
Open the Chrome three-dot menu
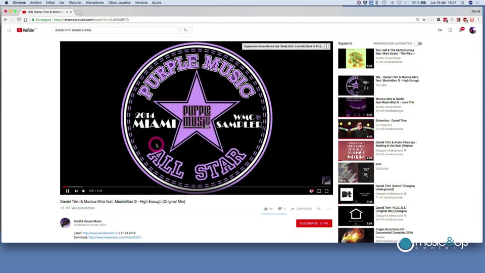(x=478, y=20)
